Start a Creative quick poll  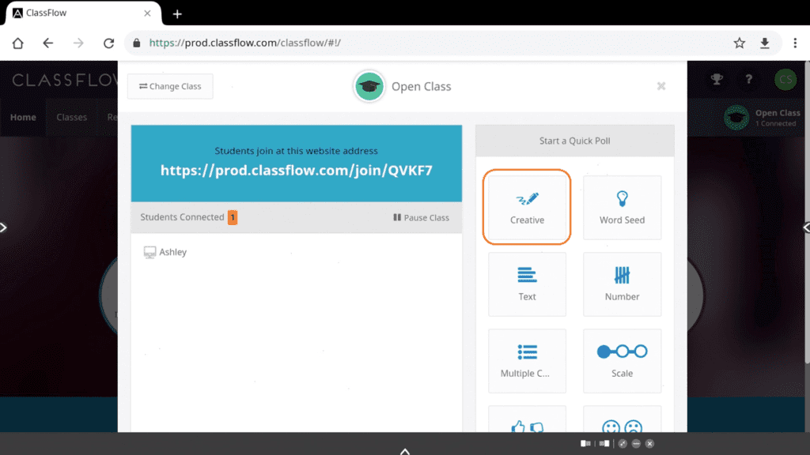(527, 207)
